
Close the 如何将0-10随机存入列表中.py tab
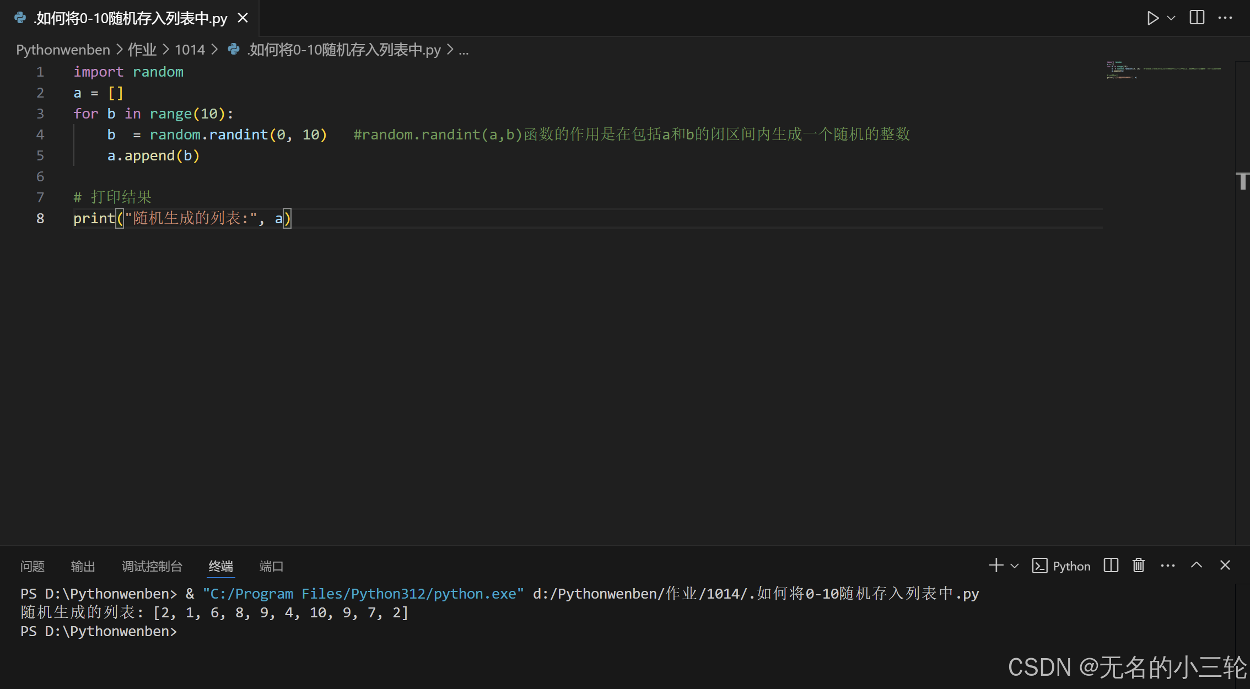coord(243,18)
